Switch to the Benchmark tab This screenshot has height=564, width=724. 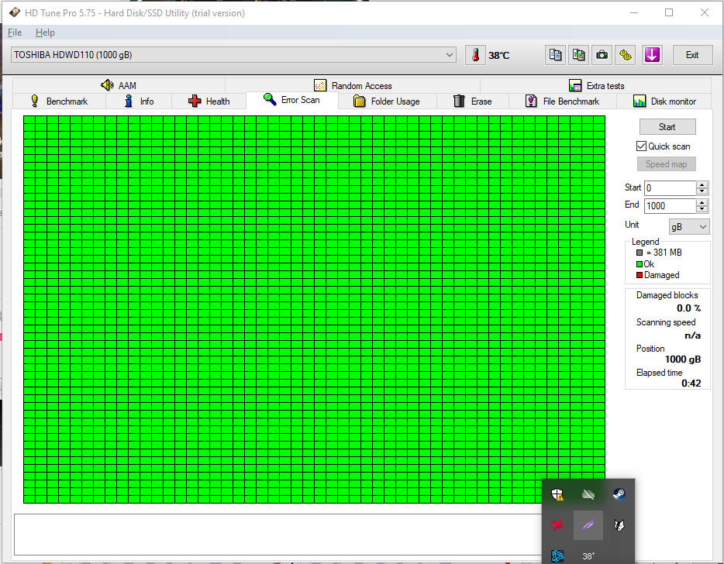click(x=59, y=101)
